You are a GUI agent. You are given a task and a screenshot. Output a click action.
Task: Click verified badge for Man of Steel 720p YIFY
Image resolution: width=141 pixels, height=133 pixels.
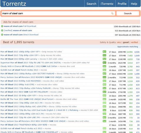point(104,55)
